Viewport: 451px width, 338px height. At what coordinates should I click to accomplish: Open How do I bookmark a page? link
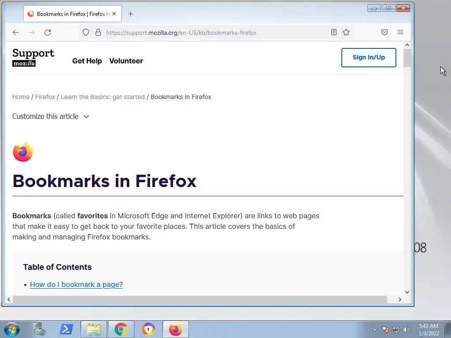pos(76,285)
